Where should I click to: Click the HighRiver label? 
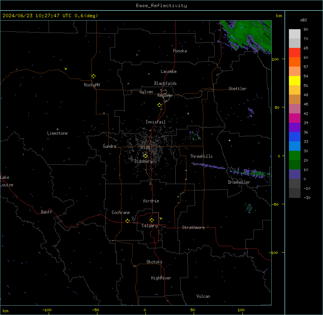click(x=161, y=278)
